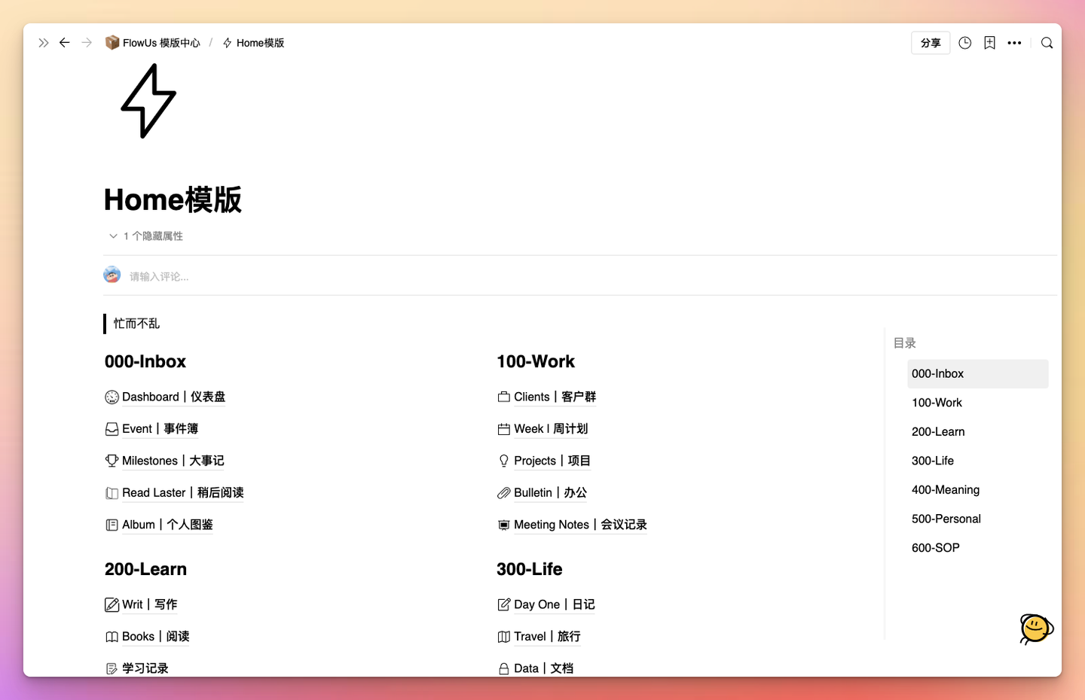Image resolution: width=1085 pixels, height=700 pixels.
Task: Click the paperclip icon beside Bulletin
Action: pyautogui.click(x=503, y=492)
